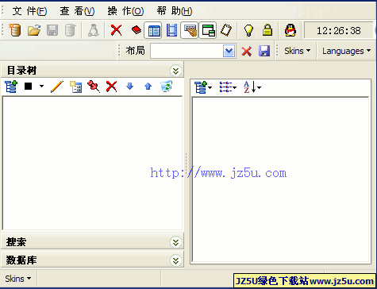The width and height of the screenshot is (377, 289).
Task: Click the yellow padlock icon
Action: pos(267,30)
